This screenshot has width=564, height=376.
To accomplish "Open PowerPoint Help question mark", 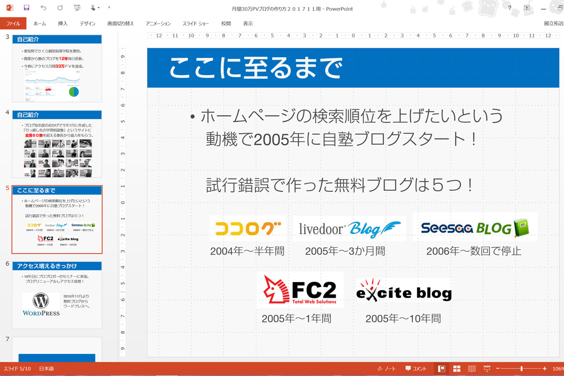I will (x=510, y=8).
